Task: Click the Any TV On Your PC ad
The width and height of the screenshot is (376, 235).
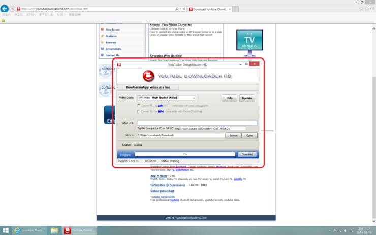Action: pyautogui.click(x=249, y=43)
